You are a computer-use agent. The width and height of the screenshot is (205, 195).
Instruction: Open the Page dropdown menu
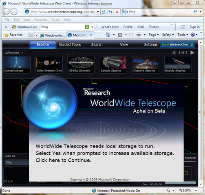click(154, 35)
